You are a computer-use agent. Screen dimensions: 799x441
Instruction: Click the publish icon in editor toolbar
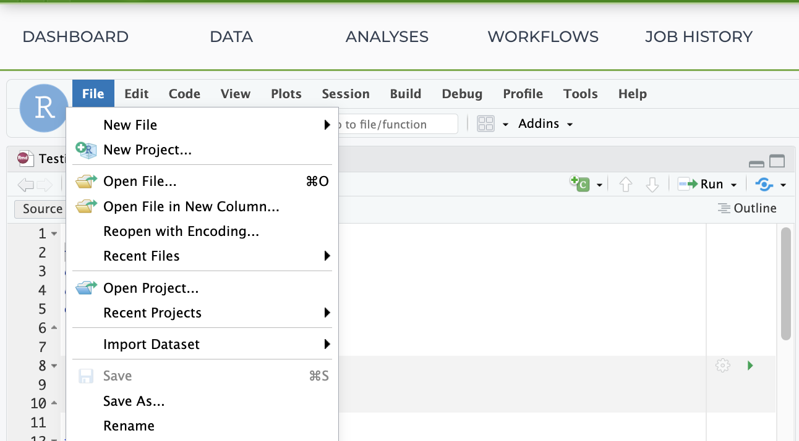pyautogui.click(x=765, y=184)
